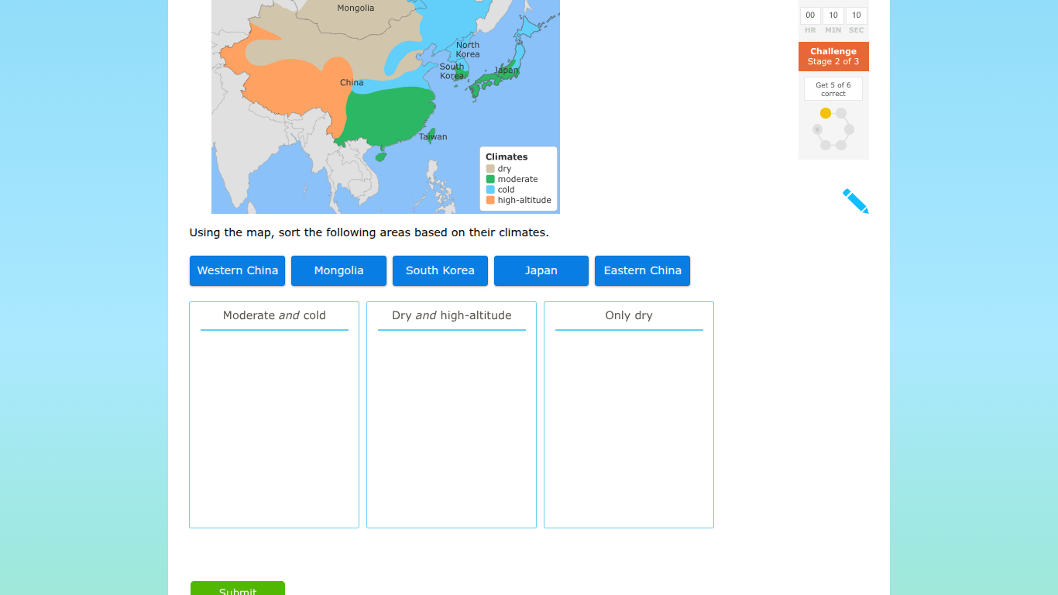Click the dry climate legend swatch
The image size is (1058, 595).
[x=491, y=168]
